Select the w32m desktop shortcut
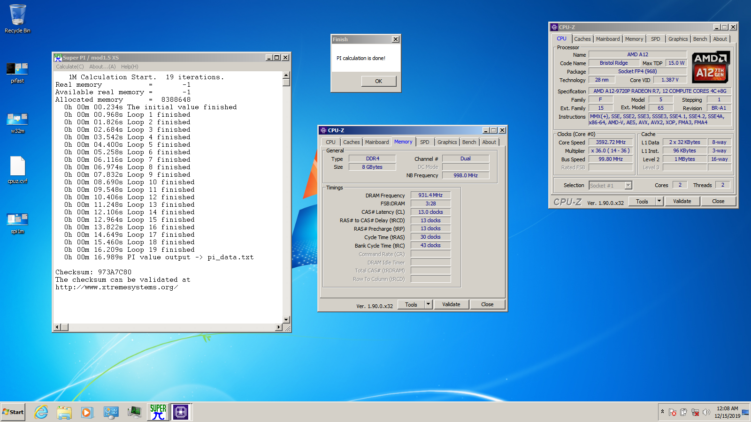 click(x=17, y=123)
